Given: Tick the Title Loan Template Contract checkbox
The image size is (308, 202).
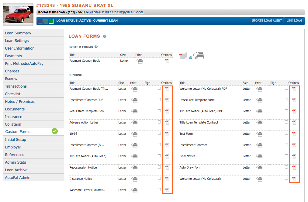Looking at the screenshot, I should click(x=286, y=122).
